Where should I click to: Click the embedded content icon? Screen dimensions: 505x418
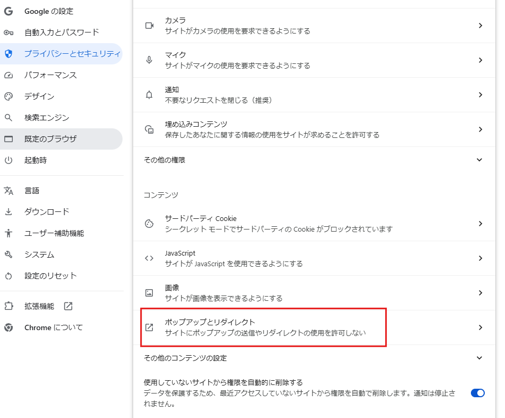(x=149, y=129)
